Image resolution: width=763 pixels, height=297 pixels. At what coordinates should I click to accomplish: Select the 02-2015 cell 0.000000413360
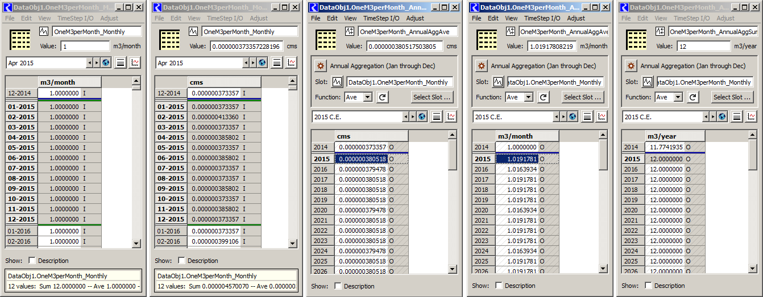pos(214,117)
